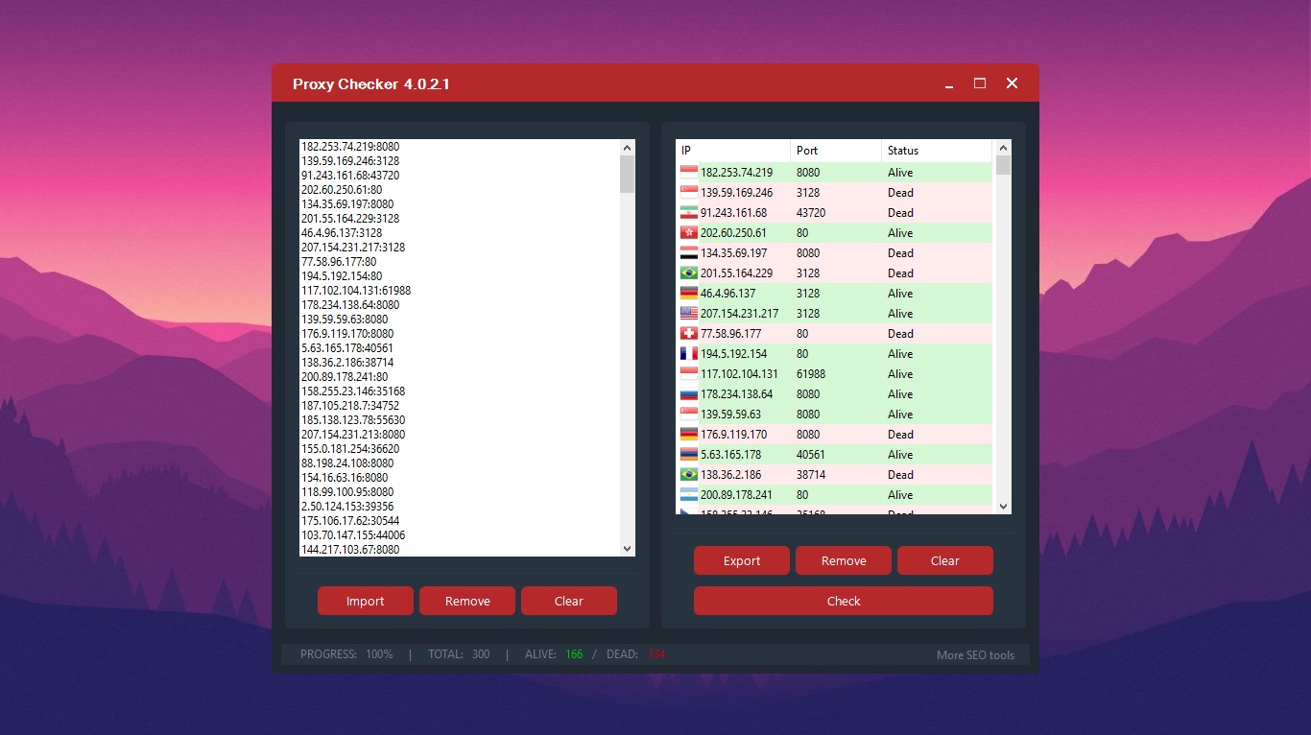Start the proxy Check

click(843, 600)
